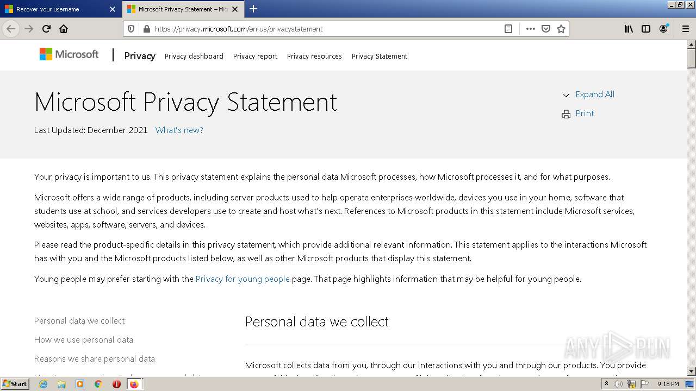Select the Firefox taskbar button
The height and width of the screenshot is (391, 696).
(x=135, y=384)
